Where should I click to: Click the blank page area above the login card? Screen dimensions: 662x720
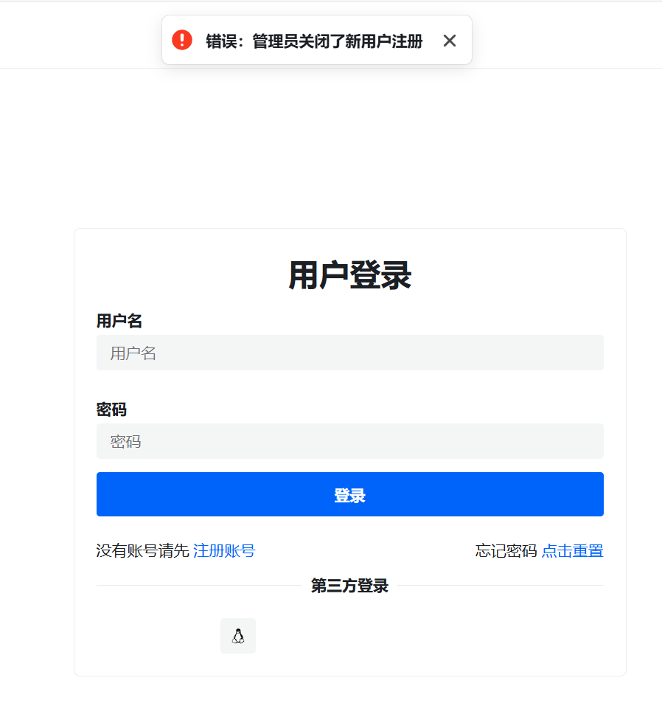331,147
